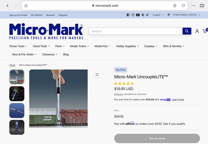Click Sign up for Emails link
This screenshot has height=144, width=208.
point(18,15)
